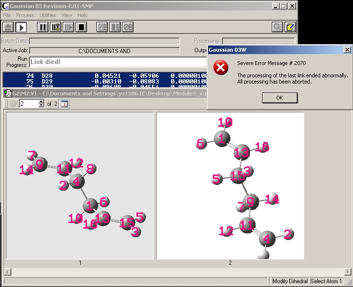The height and width of the screenshot is (287, 353).
Task: Click OK in the Gaussian 03W error dialog
Action: (x=280, y=98)
